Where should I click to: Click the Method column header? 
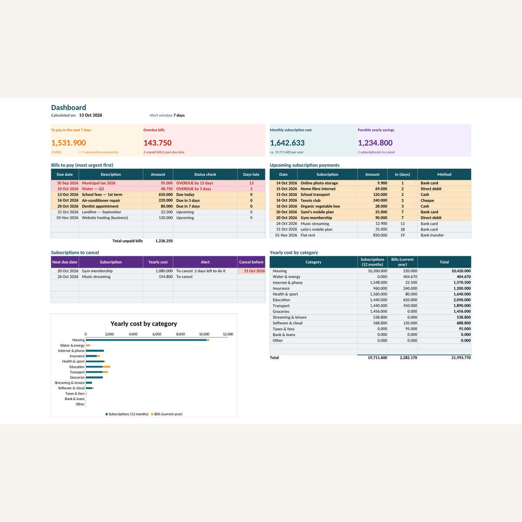point(444,174)
